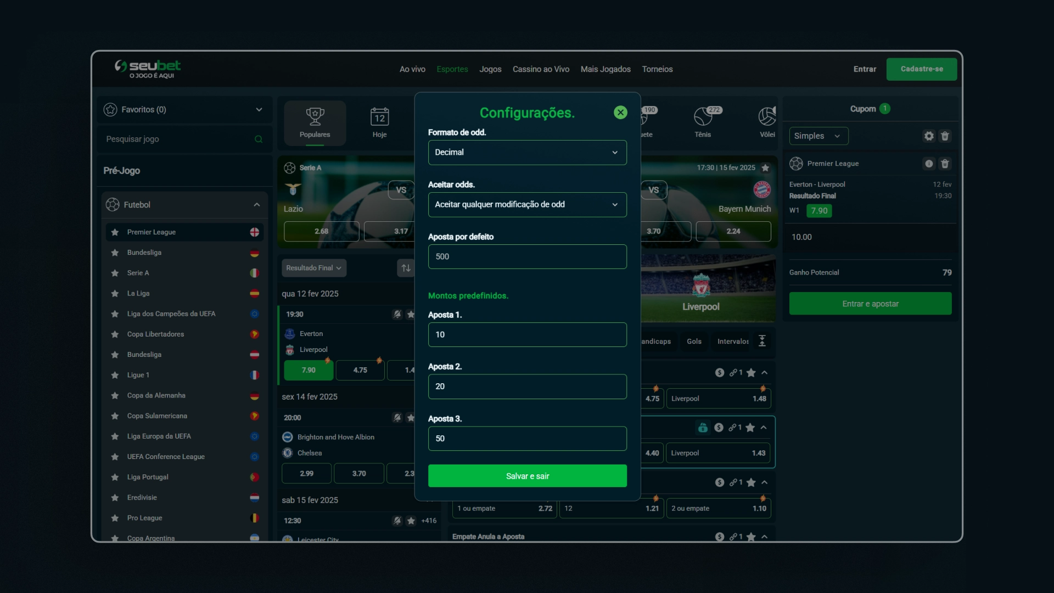The height and width of the screenshot is (593, 1054).
Task: Click the Entrar e apostar green button
Action: coord(868,304)
